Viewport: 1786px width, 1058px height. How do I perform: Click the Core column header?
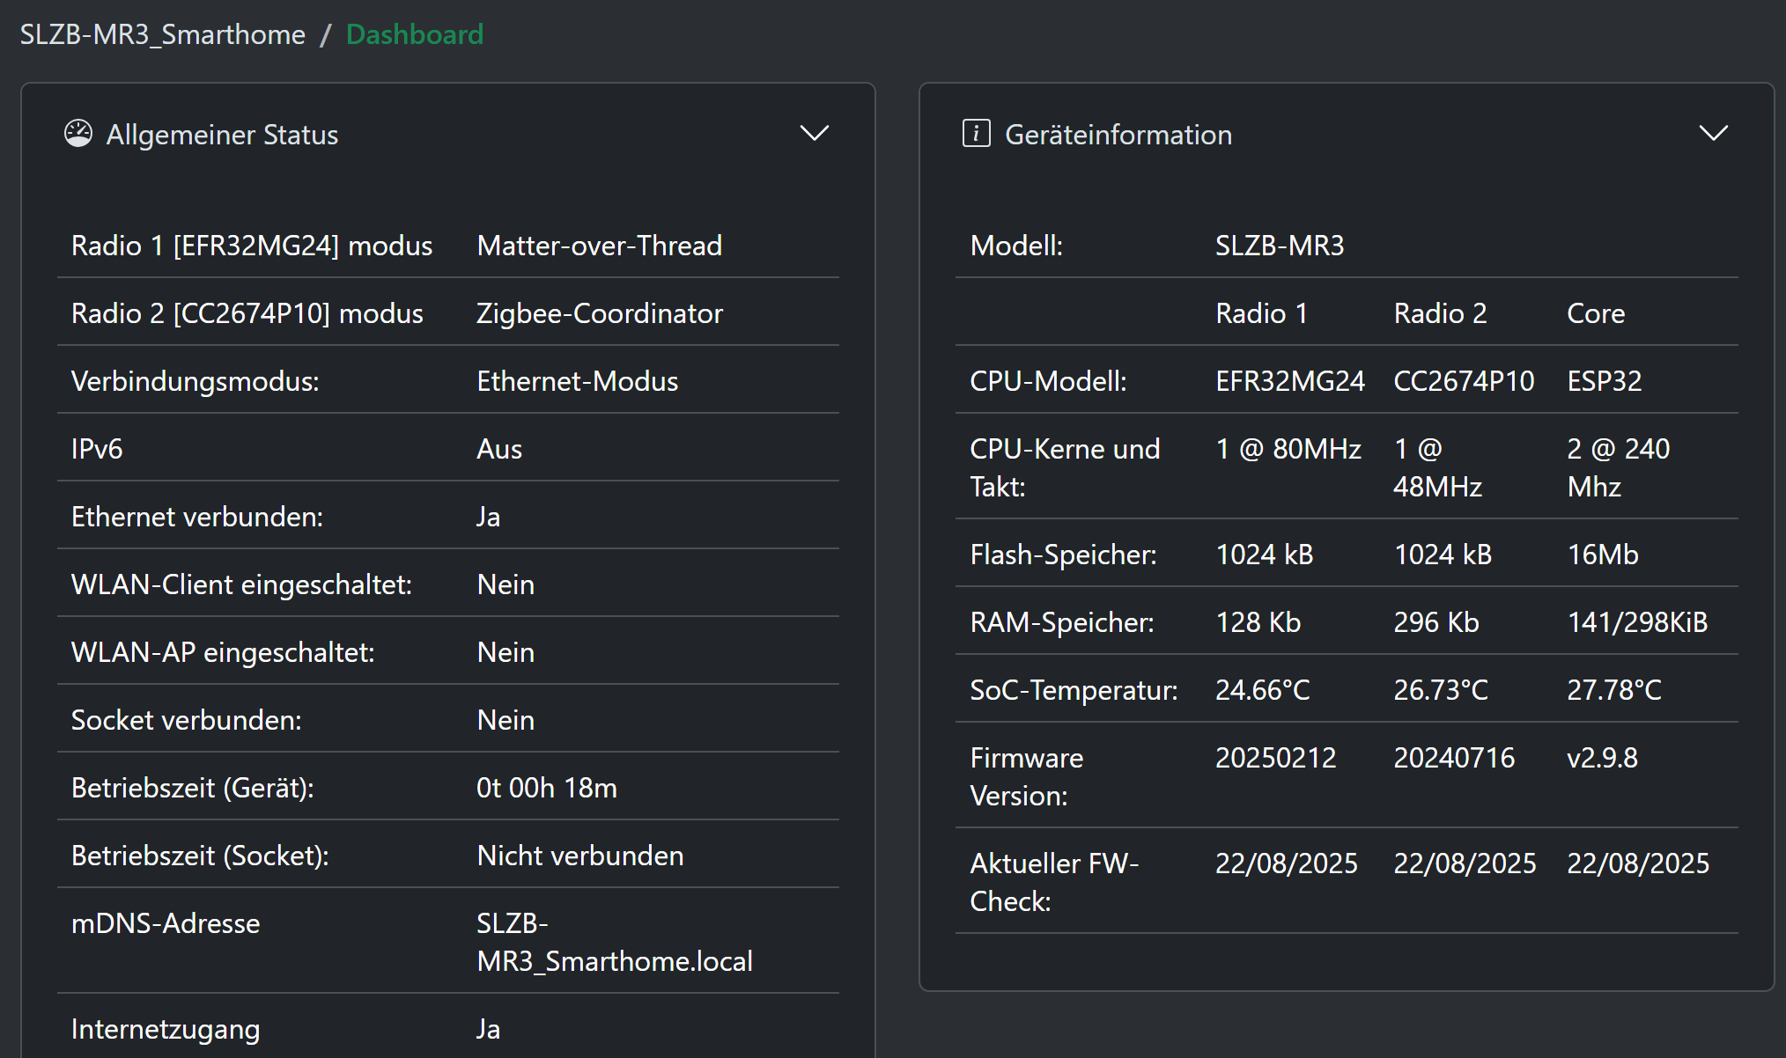point(1596,313)
